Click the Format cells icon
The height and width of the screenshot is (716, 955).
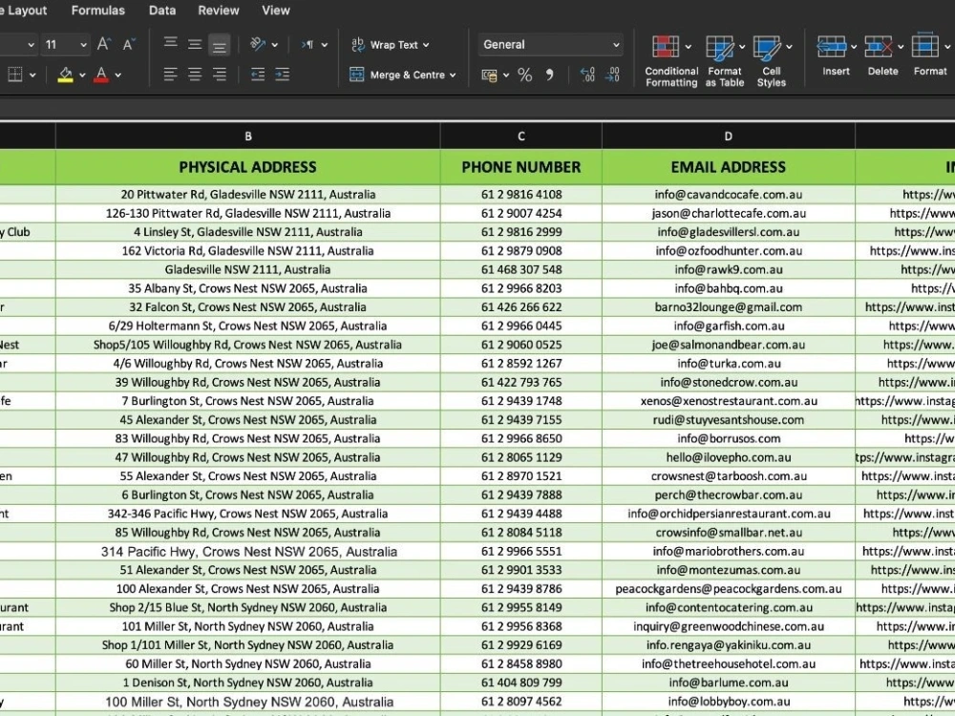(925, 46)
